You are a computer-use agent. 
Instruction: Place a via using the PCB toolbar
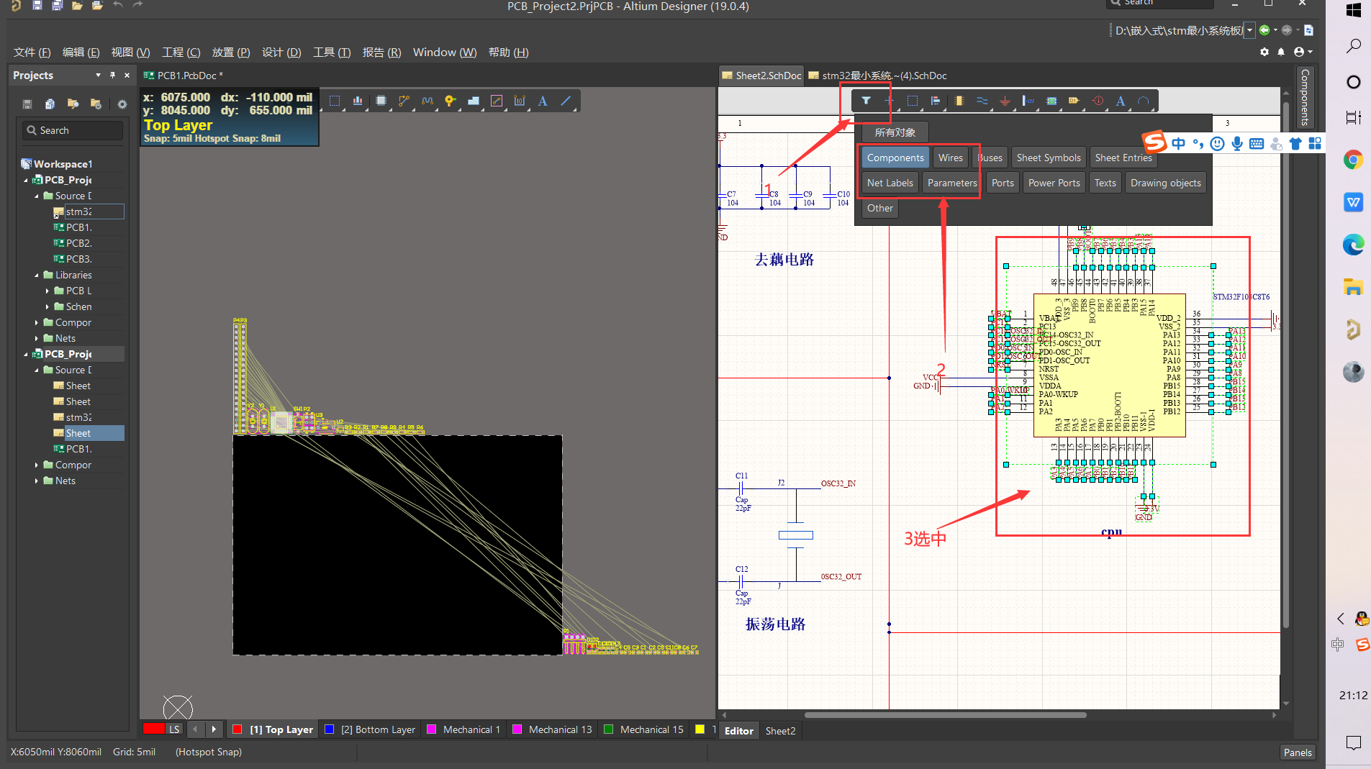point(451,101)
